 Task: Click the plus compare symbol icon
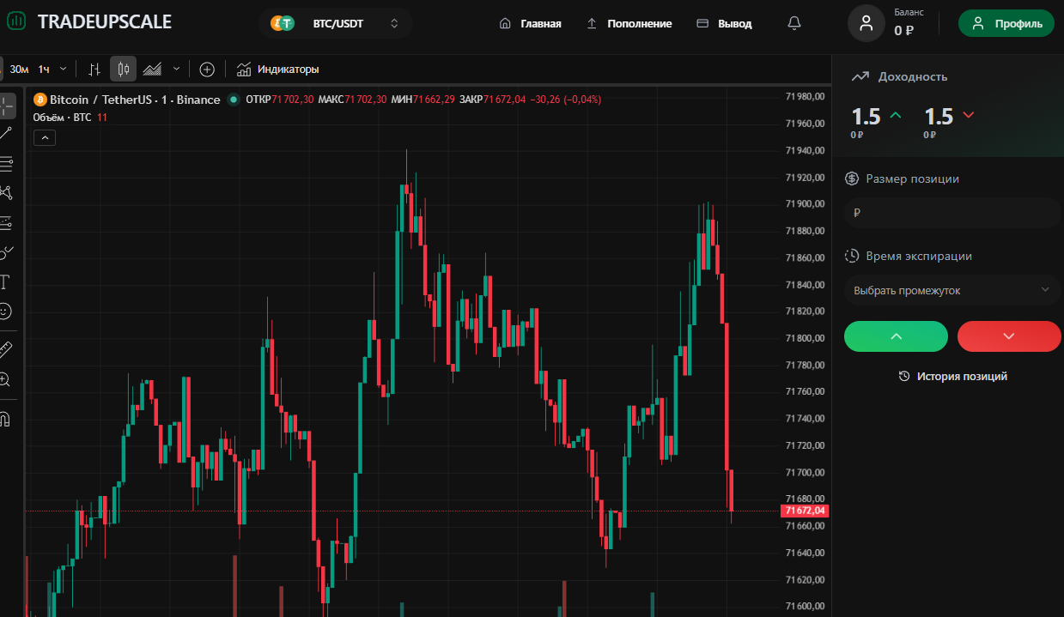coord(206,69)
